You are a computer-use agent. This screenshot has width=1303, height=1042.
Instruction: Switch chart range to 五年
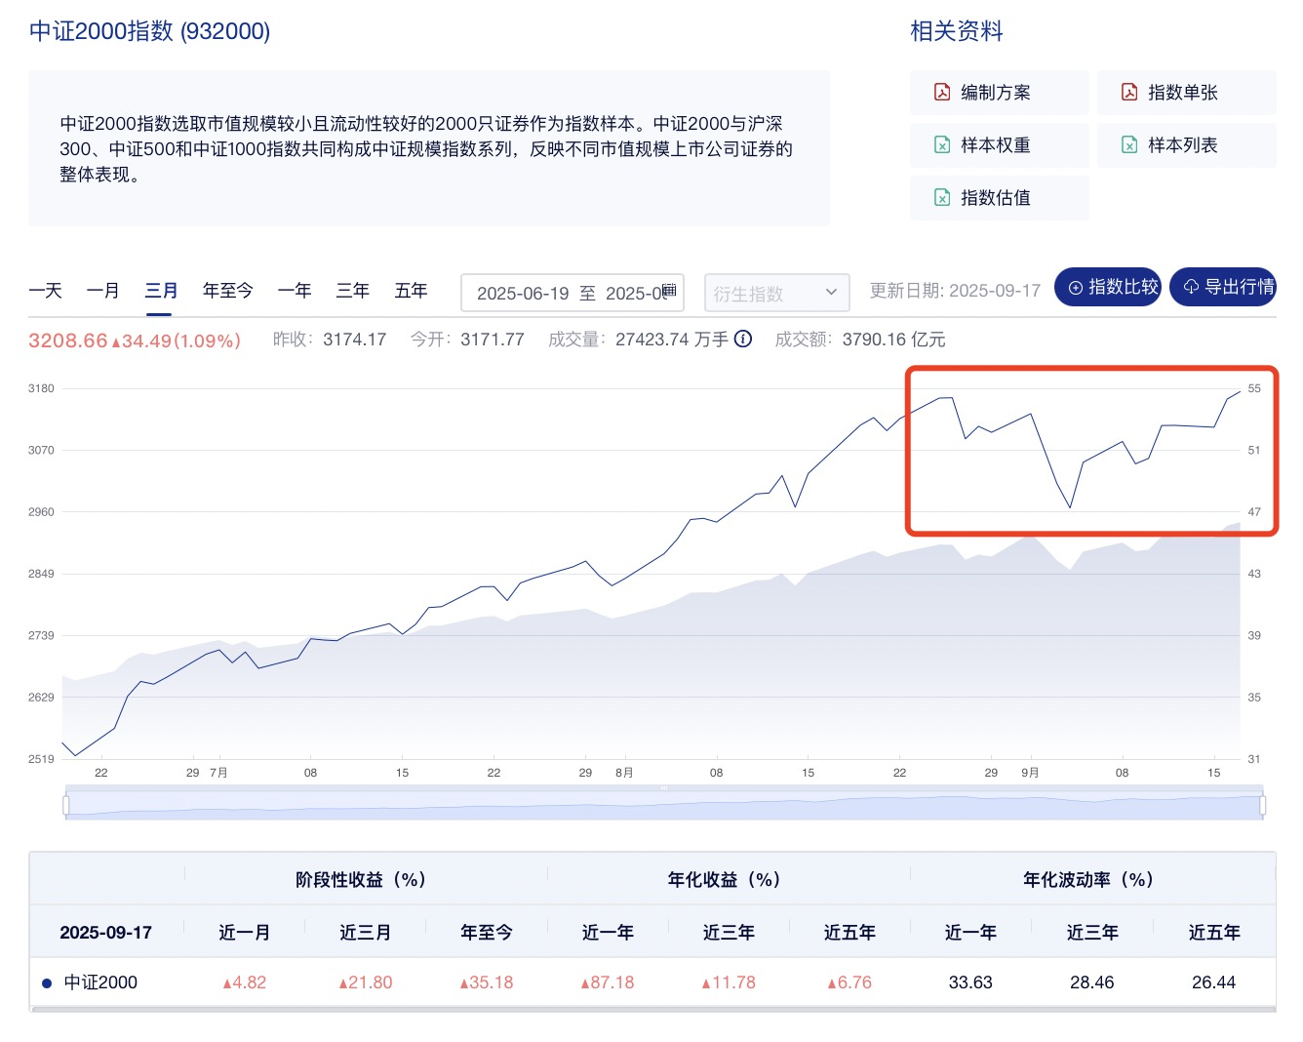tap(412, 291)
